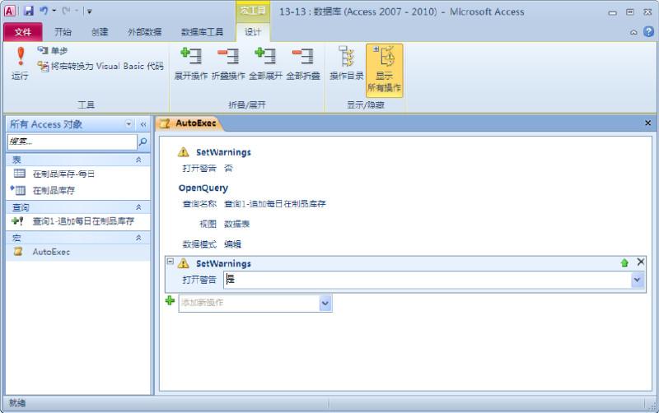Collapse the 表 tables group

[138, 160]
